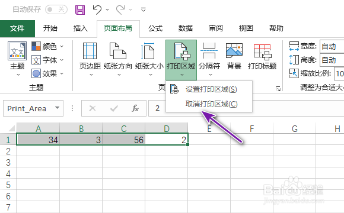Click the formula bar Enter checkmark
The height and width of the screenshot is (213, 344).
point(114,108)
